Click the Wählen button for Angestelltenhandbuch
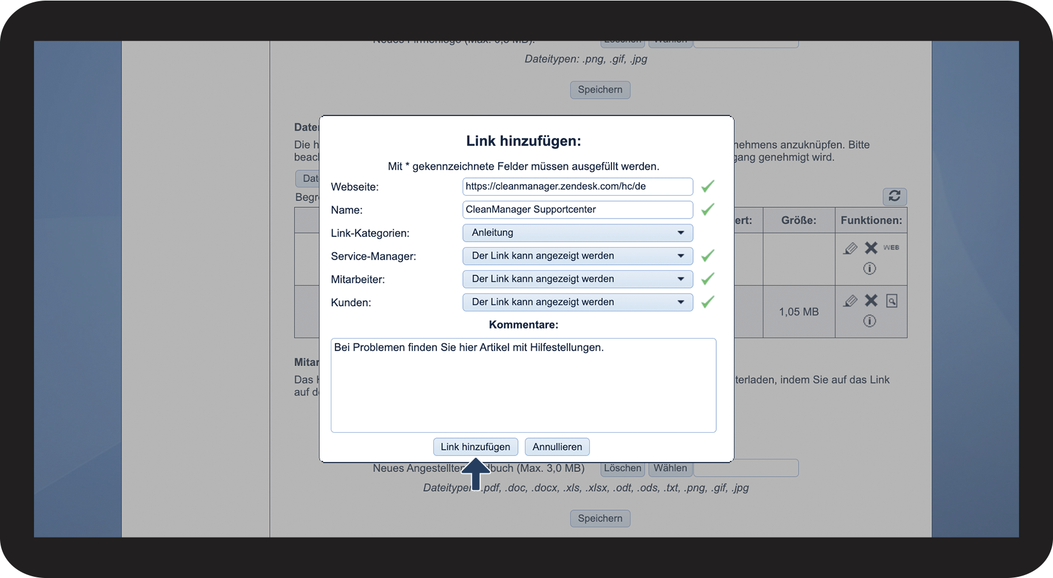This screenshot has height=578, width=1053. point(670,468)
